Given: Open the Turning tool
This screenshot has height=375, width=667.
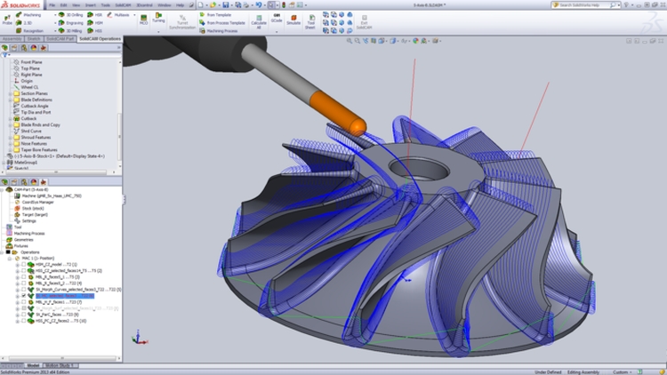Looking at the screenshot, I should coord(158,18).
